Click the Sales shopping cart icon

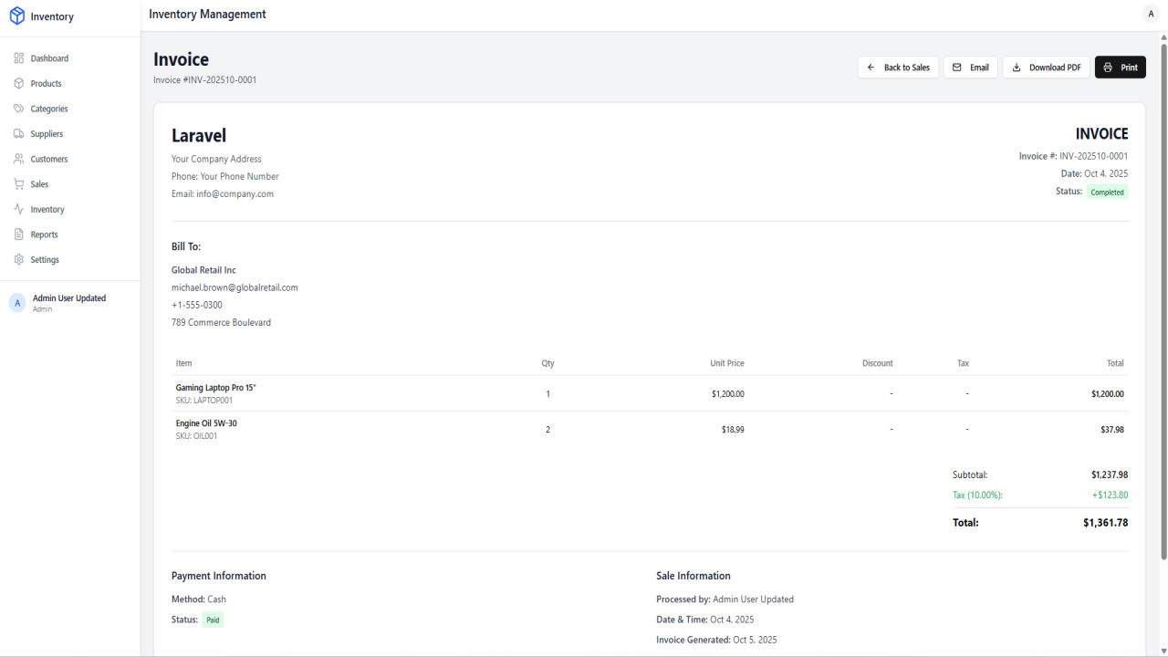pyautogui.click(x=19, y=183)
